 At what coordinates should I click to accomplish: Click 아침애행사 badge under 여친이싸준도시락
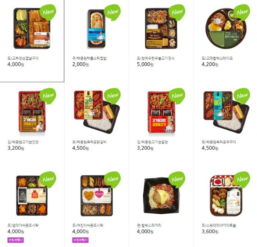pyautogui.click(x=80, y=240)
